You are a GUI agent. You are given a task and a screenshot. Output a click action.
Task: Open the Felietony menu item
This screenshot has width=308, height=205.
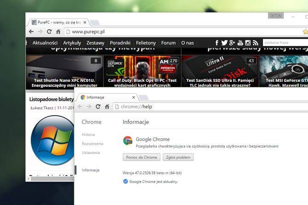coord(146,43)
